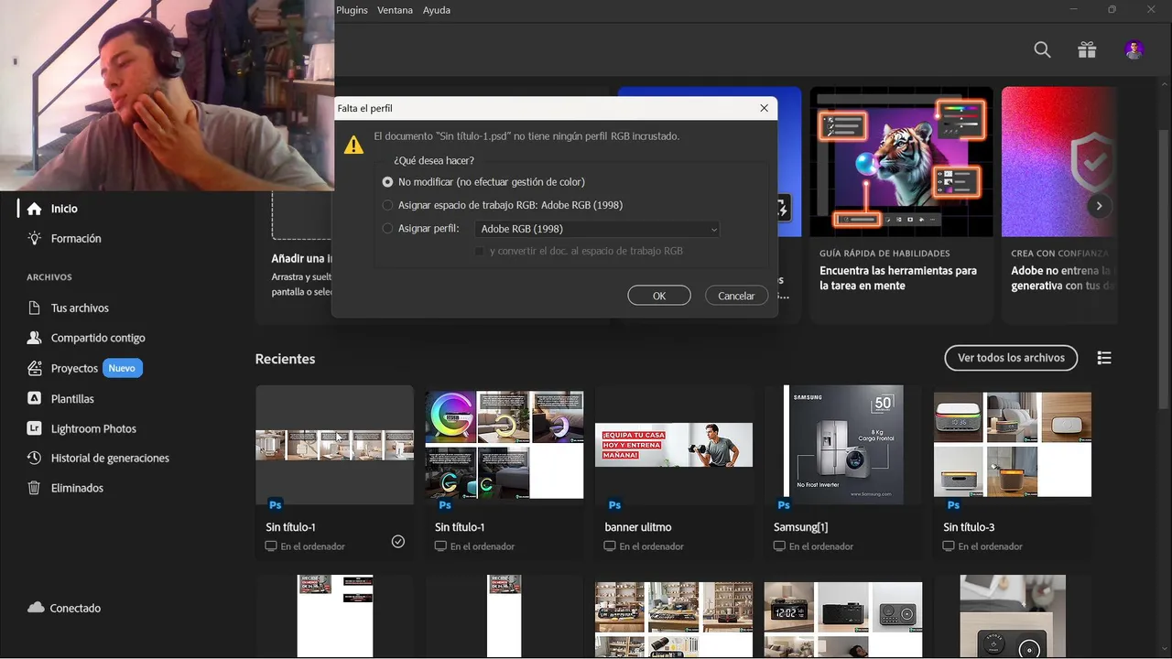This screenshot has height=659, width=1172.
Task: Click the Formación lightbulb icon
Action: coord(35,238)
